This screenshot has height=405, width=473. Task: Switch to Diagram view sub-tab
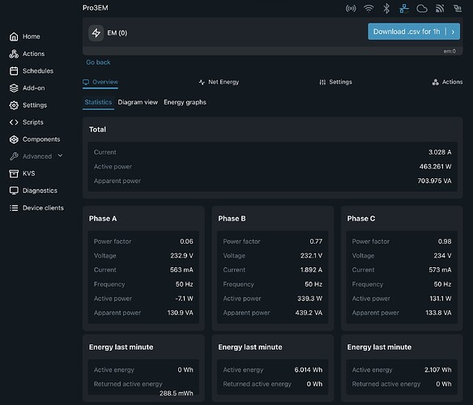coord(138,102)
